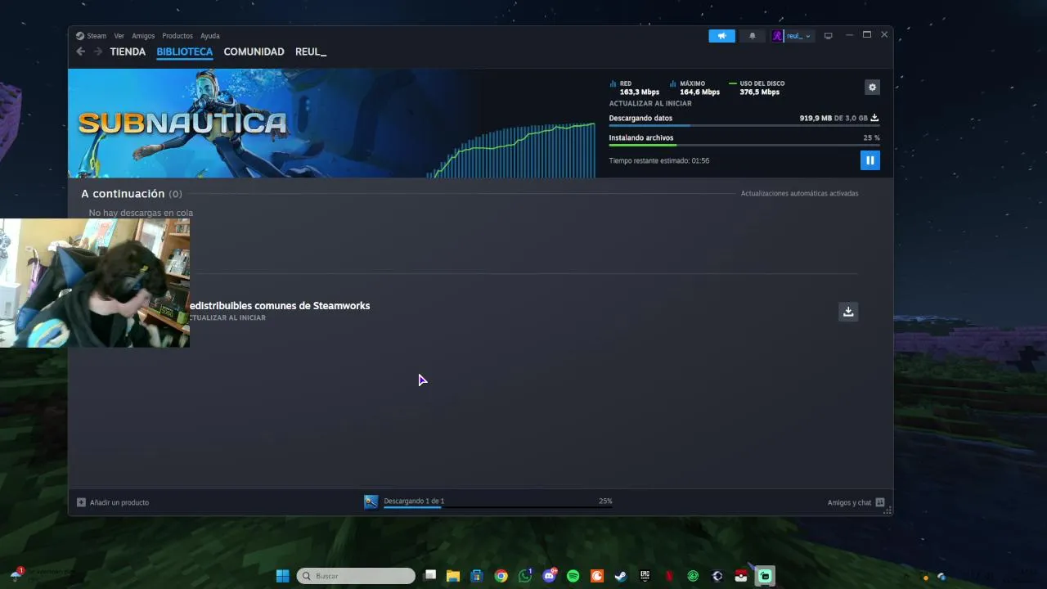
Task: Open the COMUNIDAD tab
Action: (254, 52)
